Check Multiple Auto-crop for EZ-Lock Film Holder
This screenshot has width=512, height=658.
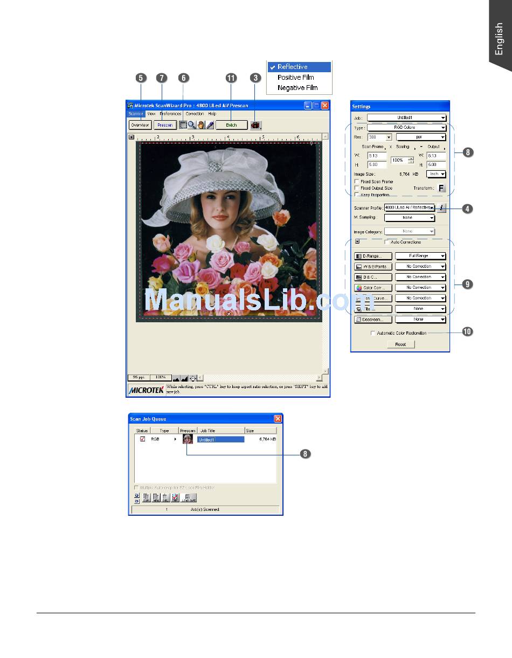(x=136, y=487)
